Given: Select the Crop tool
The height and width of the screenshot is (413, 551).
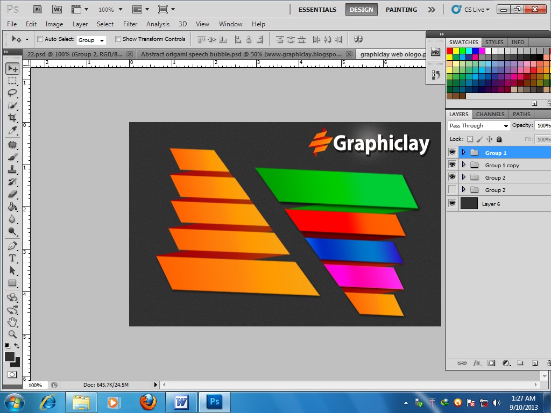Looking at the screenshot, I should tap(12, 118).
